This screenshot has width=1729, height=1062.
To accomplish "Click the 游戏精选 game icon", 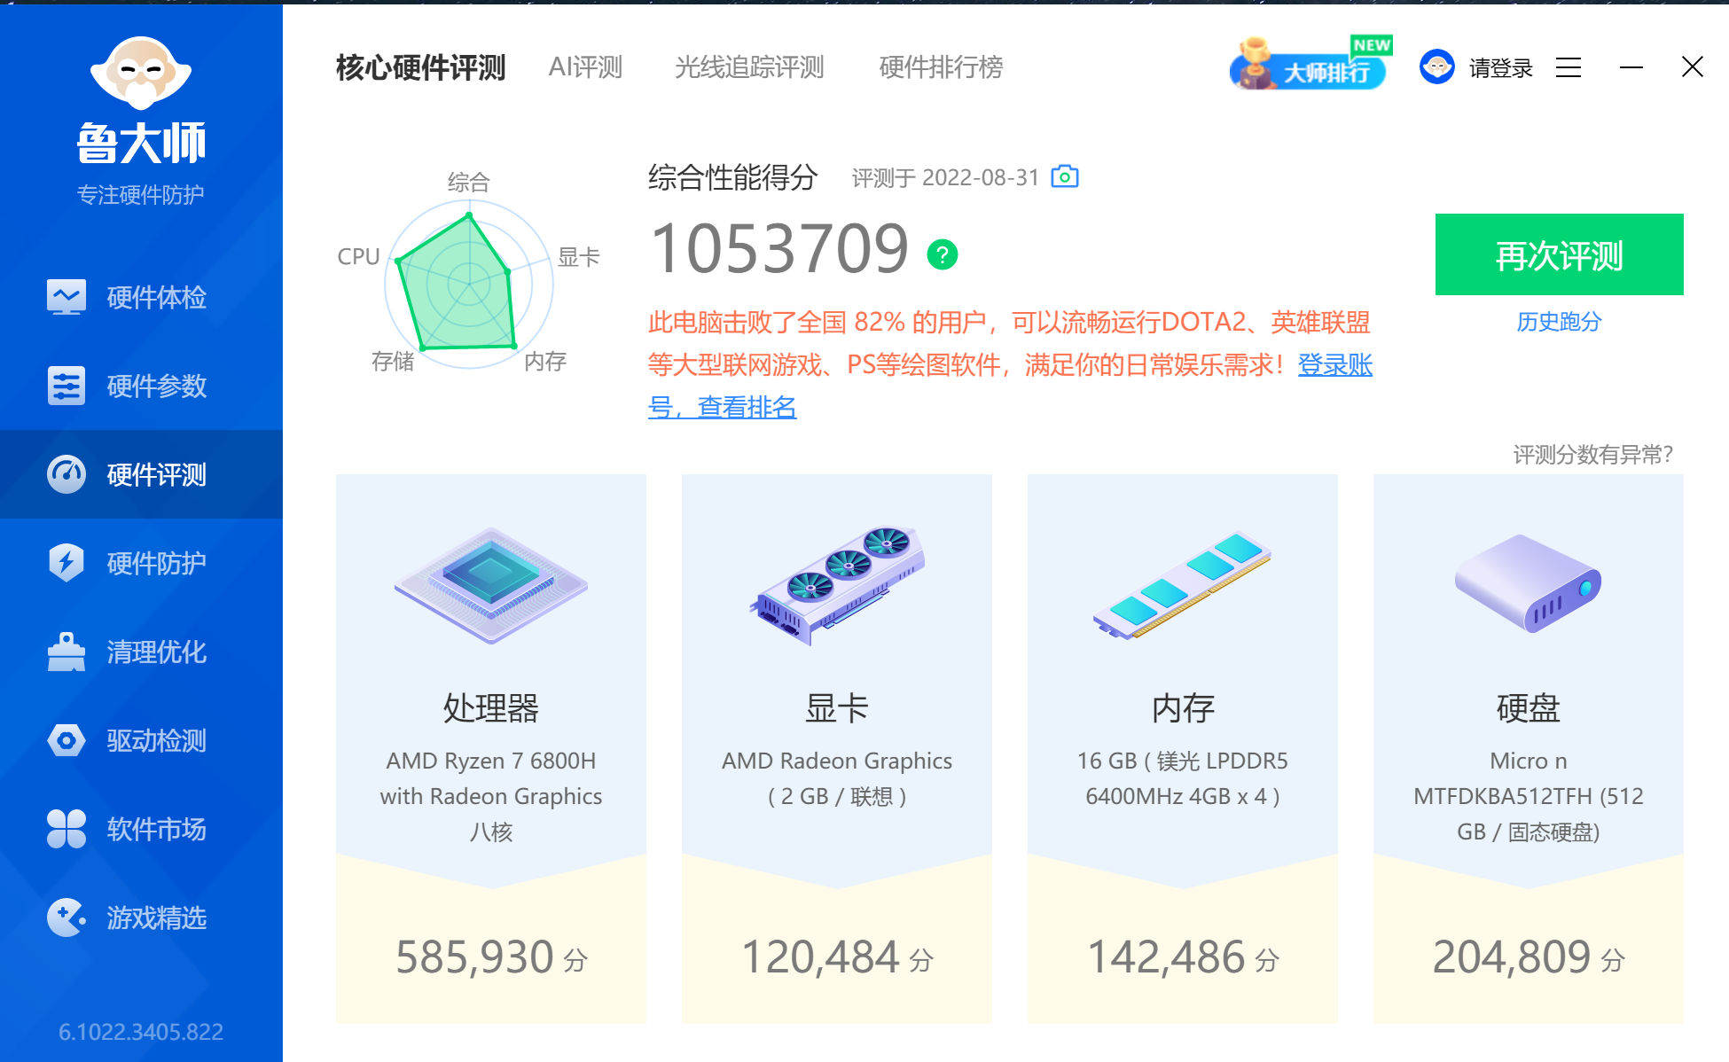I will point(66,918).
